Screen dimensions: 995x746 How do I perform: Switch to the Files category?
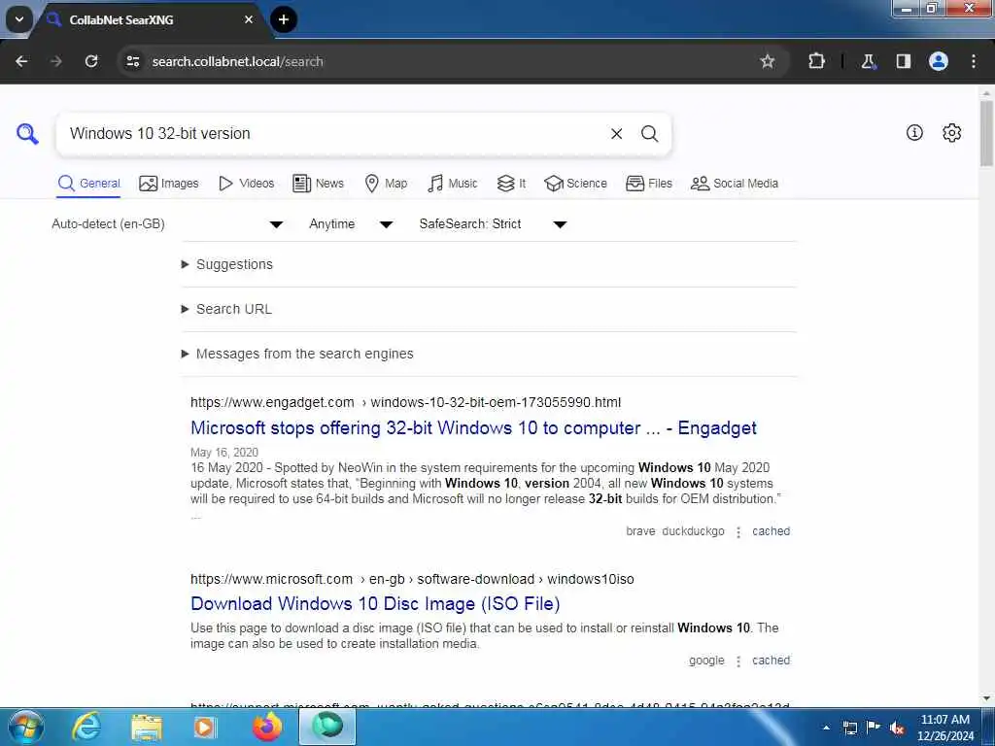point(648,184)
